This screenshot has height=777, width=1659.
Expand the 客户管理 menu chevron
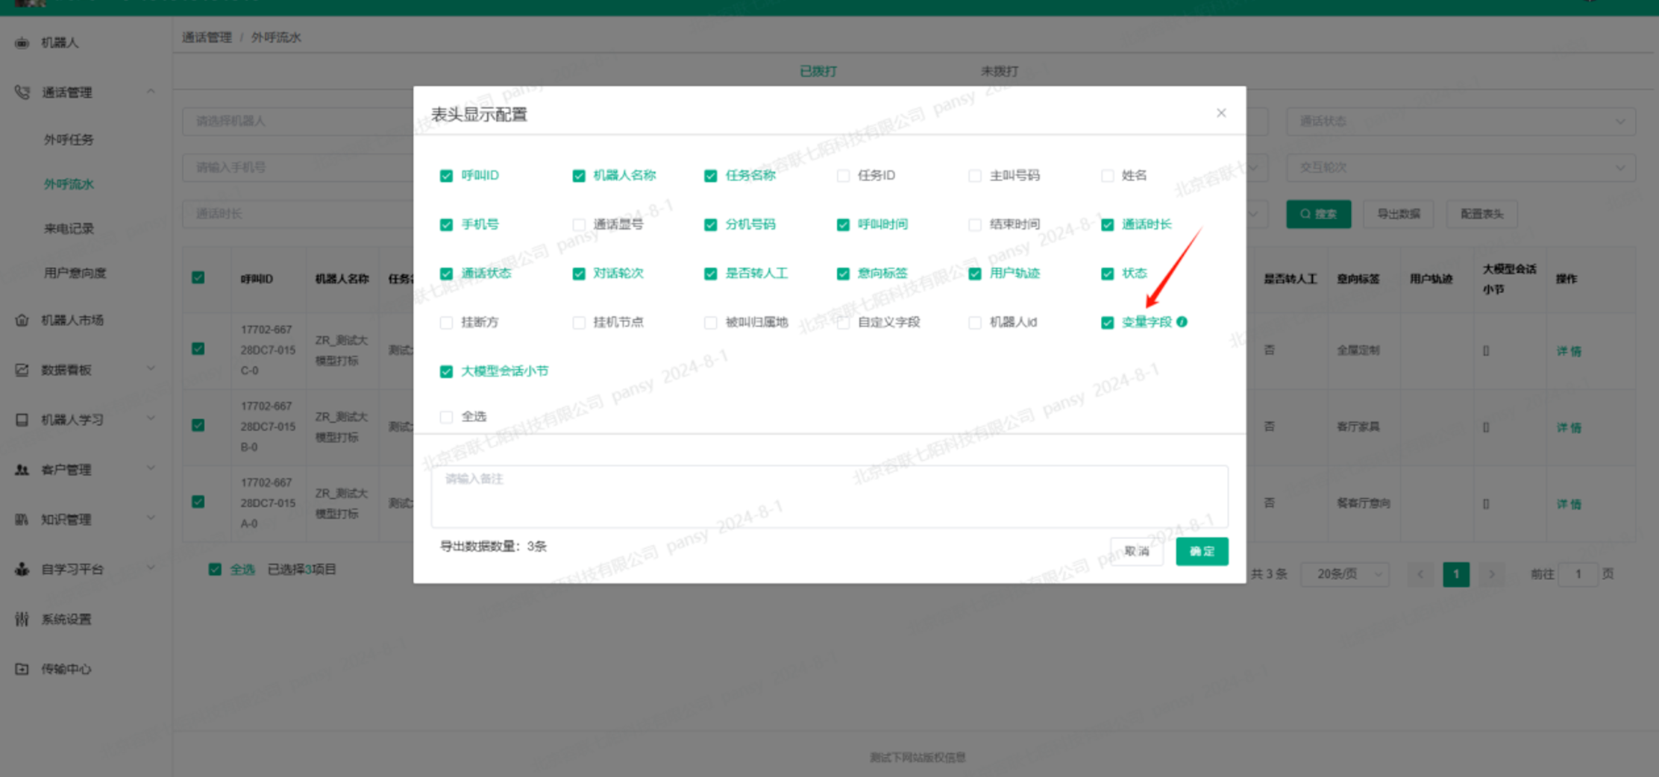click(151, 468)
